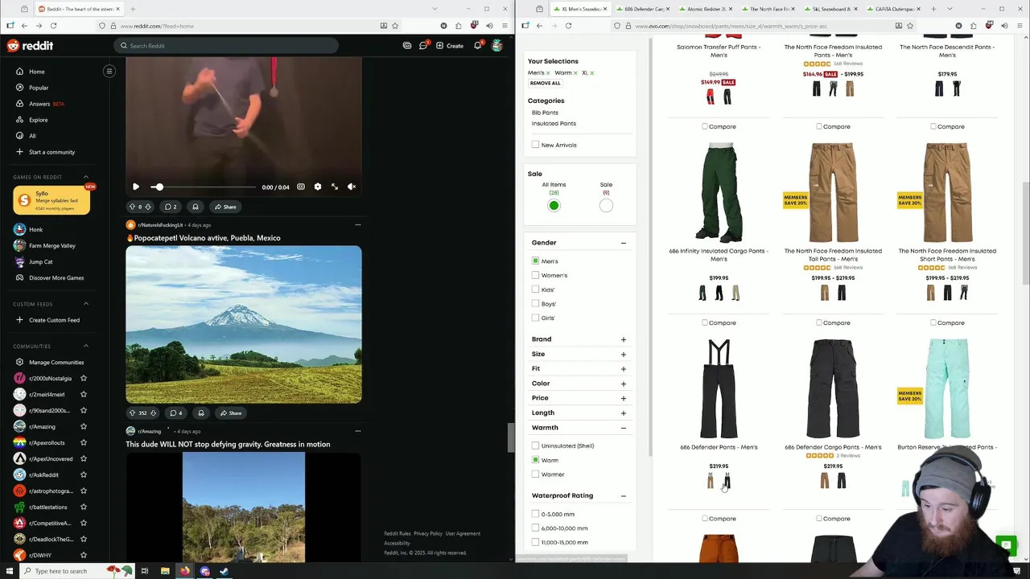
Task: Check the New Arrivals checkbox
Action: 535,145
